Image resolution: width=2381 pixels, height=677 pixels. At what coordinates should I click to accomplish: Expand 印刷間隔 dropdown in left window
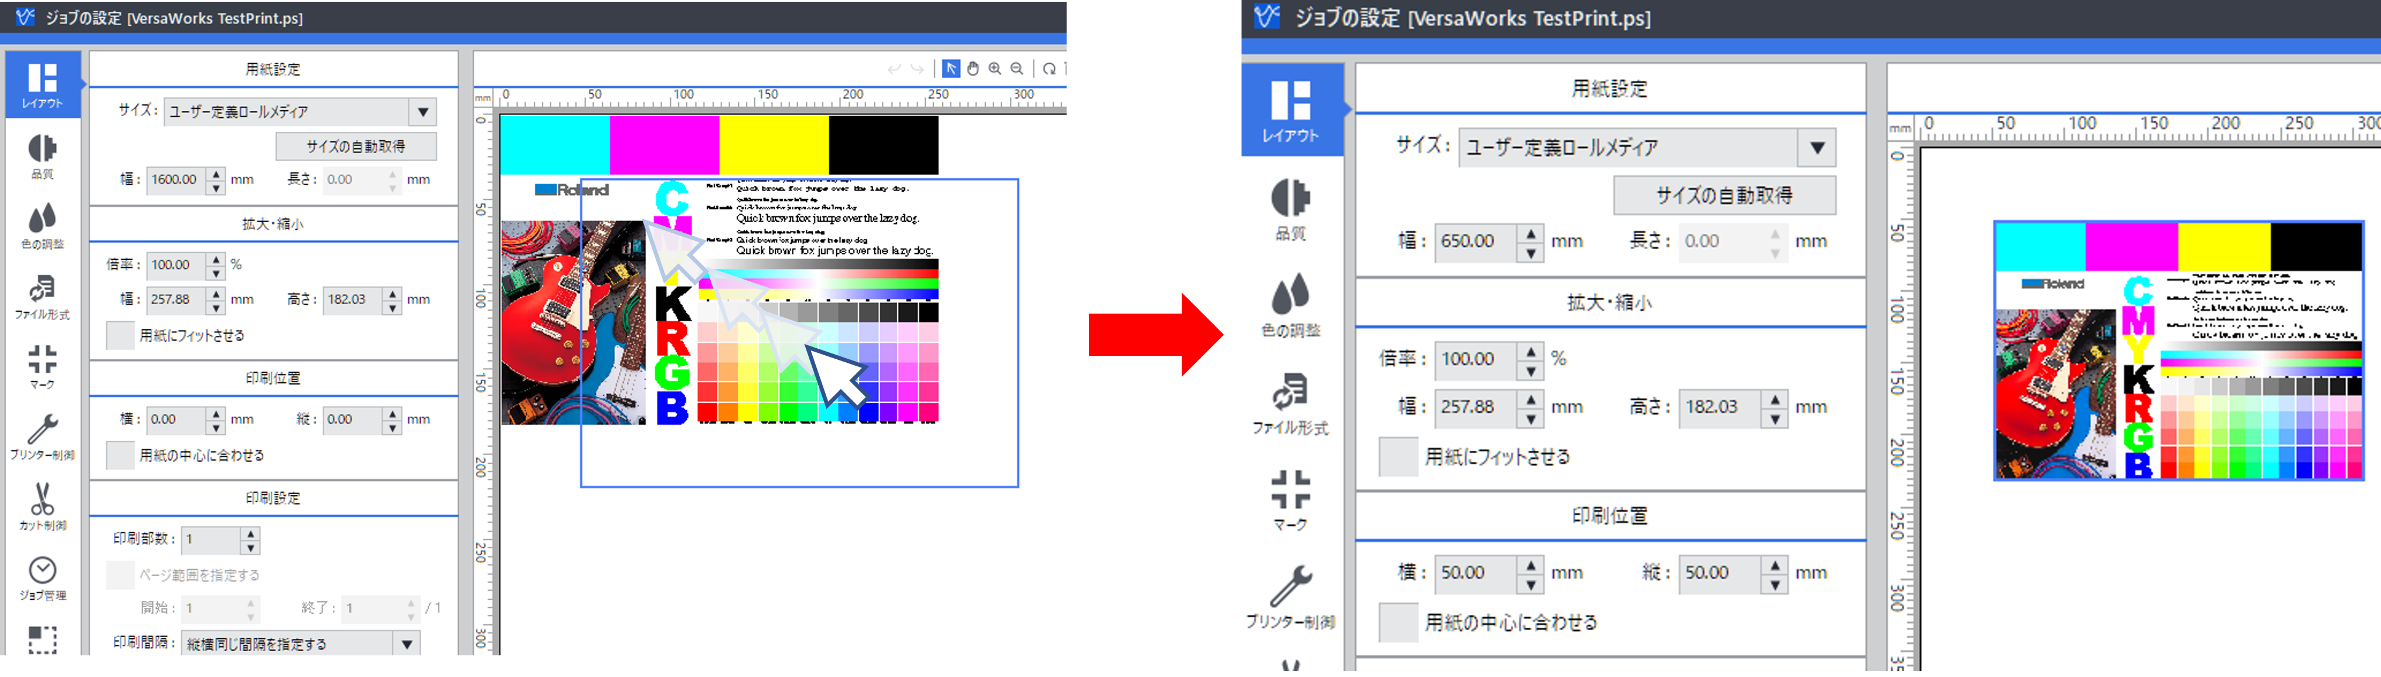pyautogui.click(x=408, y=644)
